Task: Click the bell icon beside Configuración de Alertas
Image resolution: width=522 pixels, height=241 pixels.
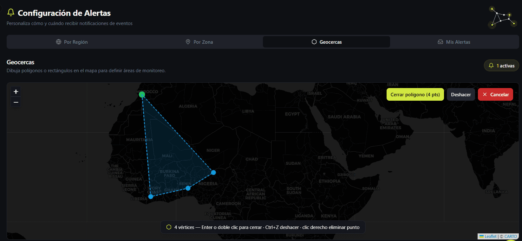Action: [11, 12]
